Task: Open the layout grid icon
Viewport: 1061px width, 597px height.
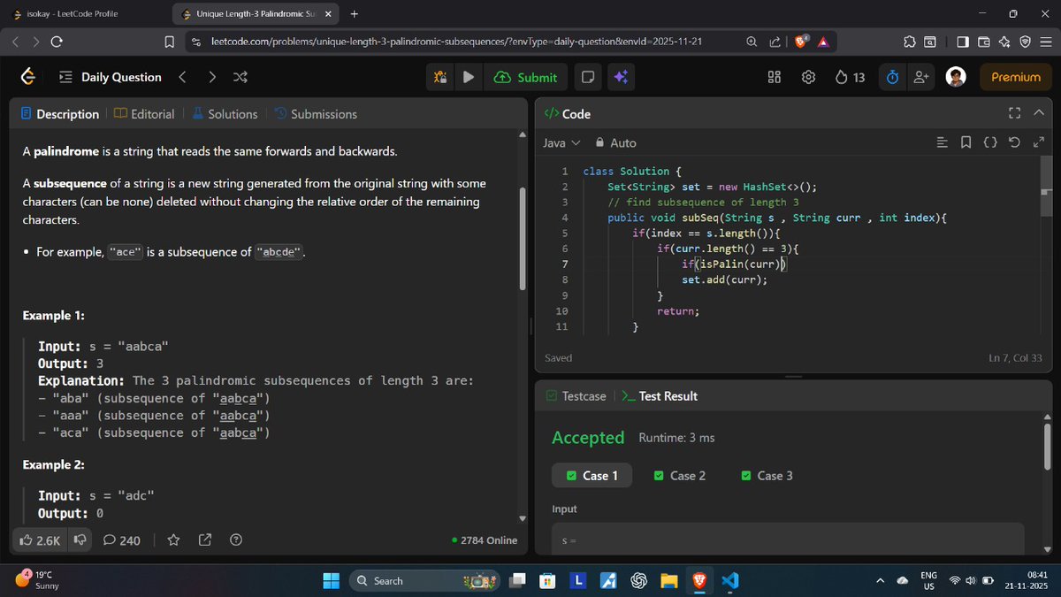Action: [x=774, y=77]
